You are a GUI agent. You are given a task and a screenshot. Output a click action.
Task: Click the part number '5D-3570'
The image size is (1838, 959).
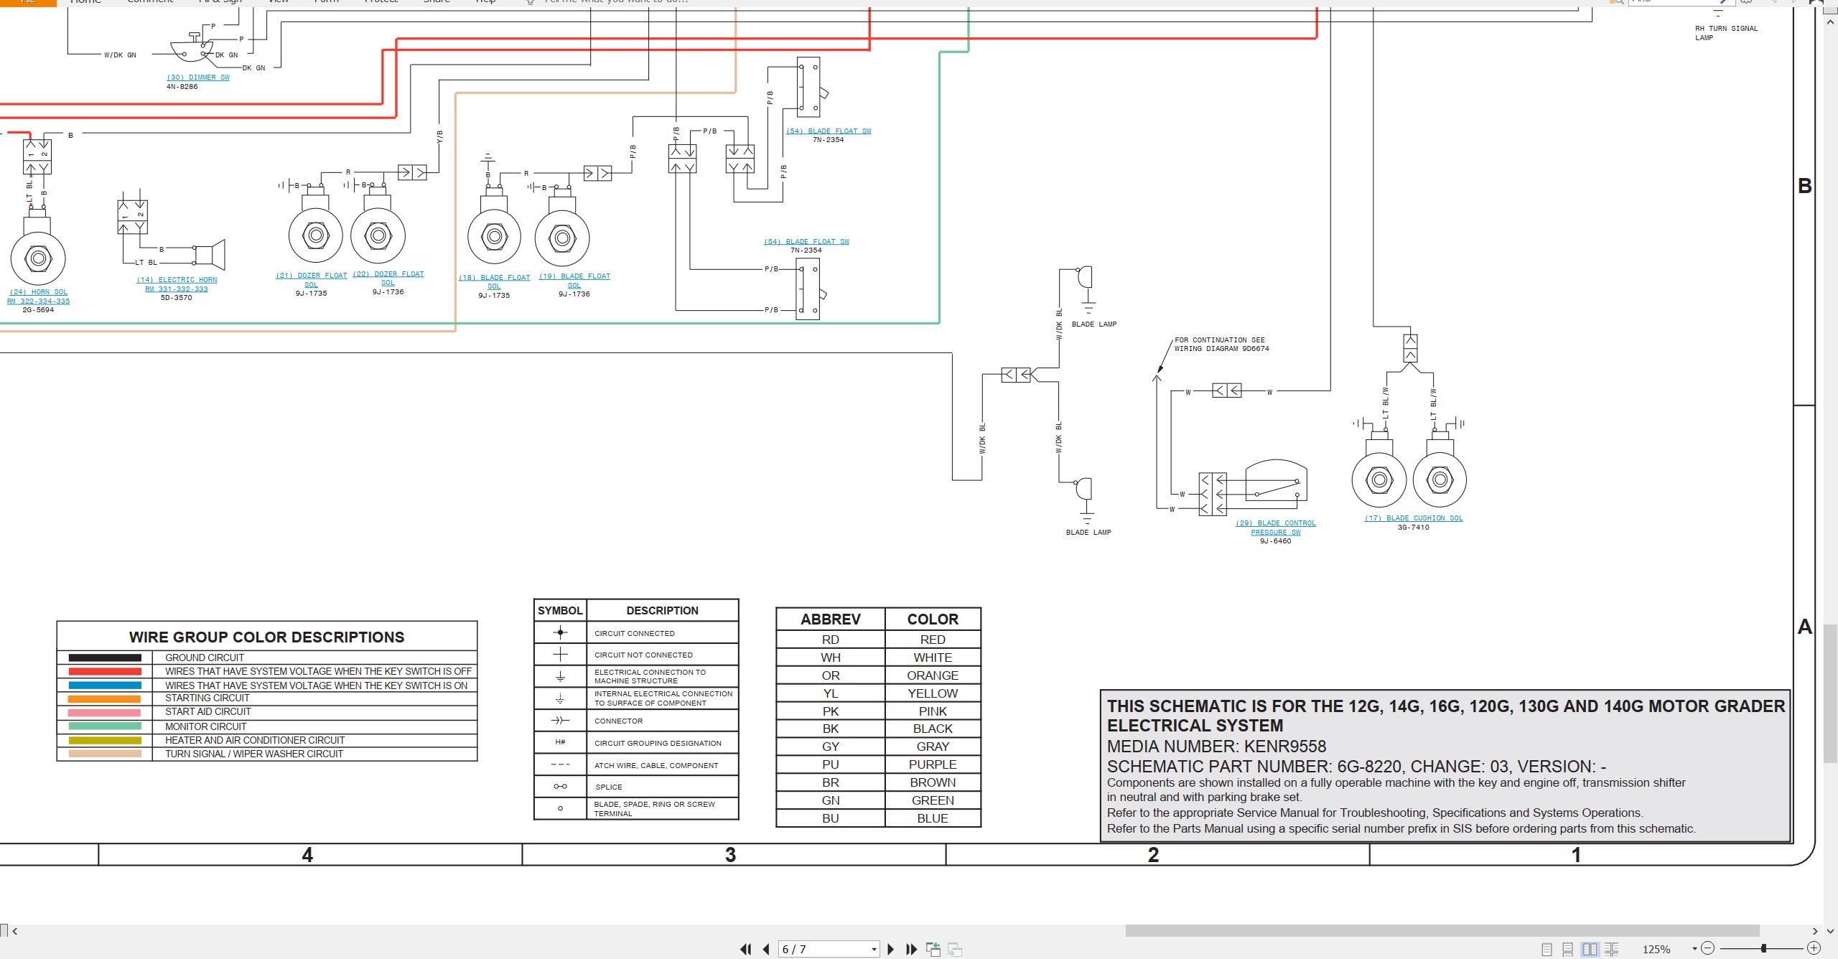pyautogui.click(x=177, y=298)
